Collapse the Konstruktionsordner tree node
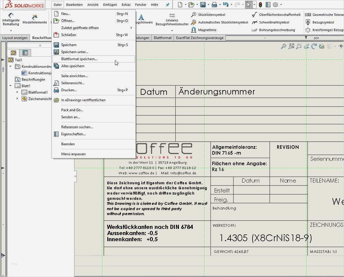 pyautogui.click(x=10, y=66)
